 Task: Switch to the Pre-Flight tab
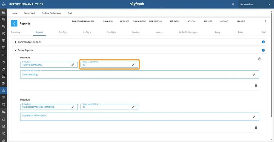point(63,32)
